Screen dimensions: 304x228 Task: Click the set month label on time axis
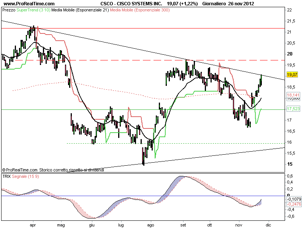pyautogui.click(x=183, y=225)
